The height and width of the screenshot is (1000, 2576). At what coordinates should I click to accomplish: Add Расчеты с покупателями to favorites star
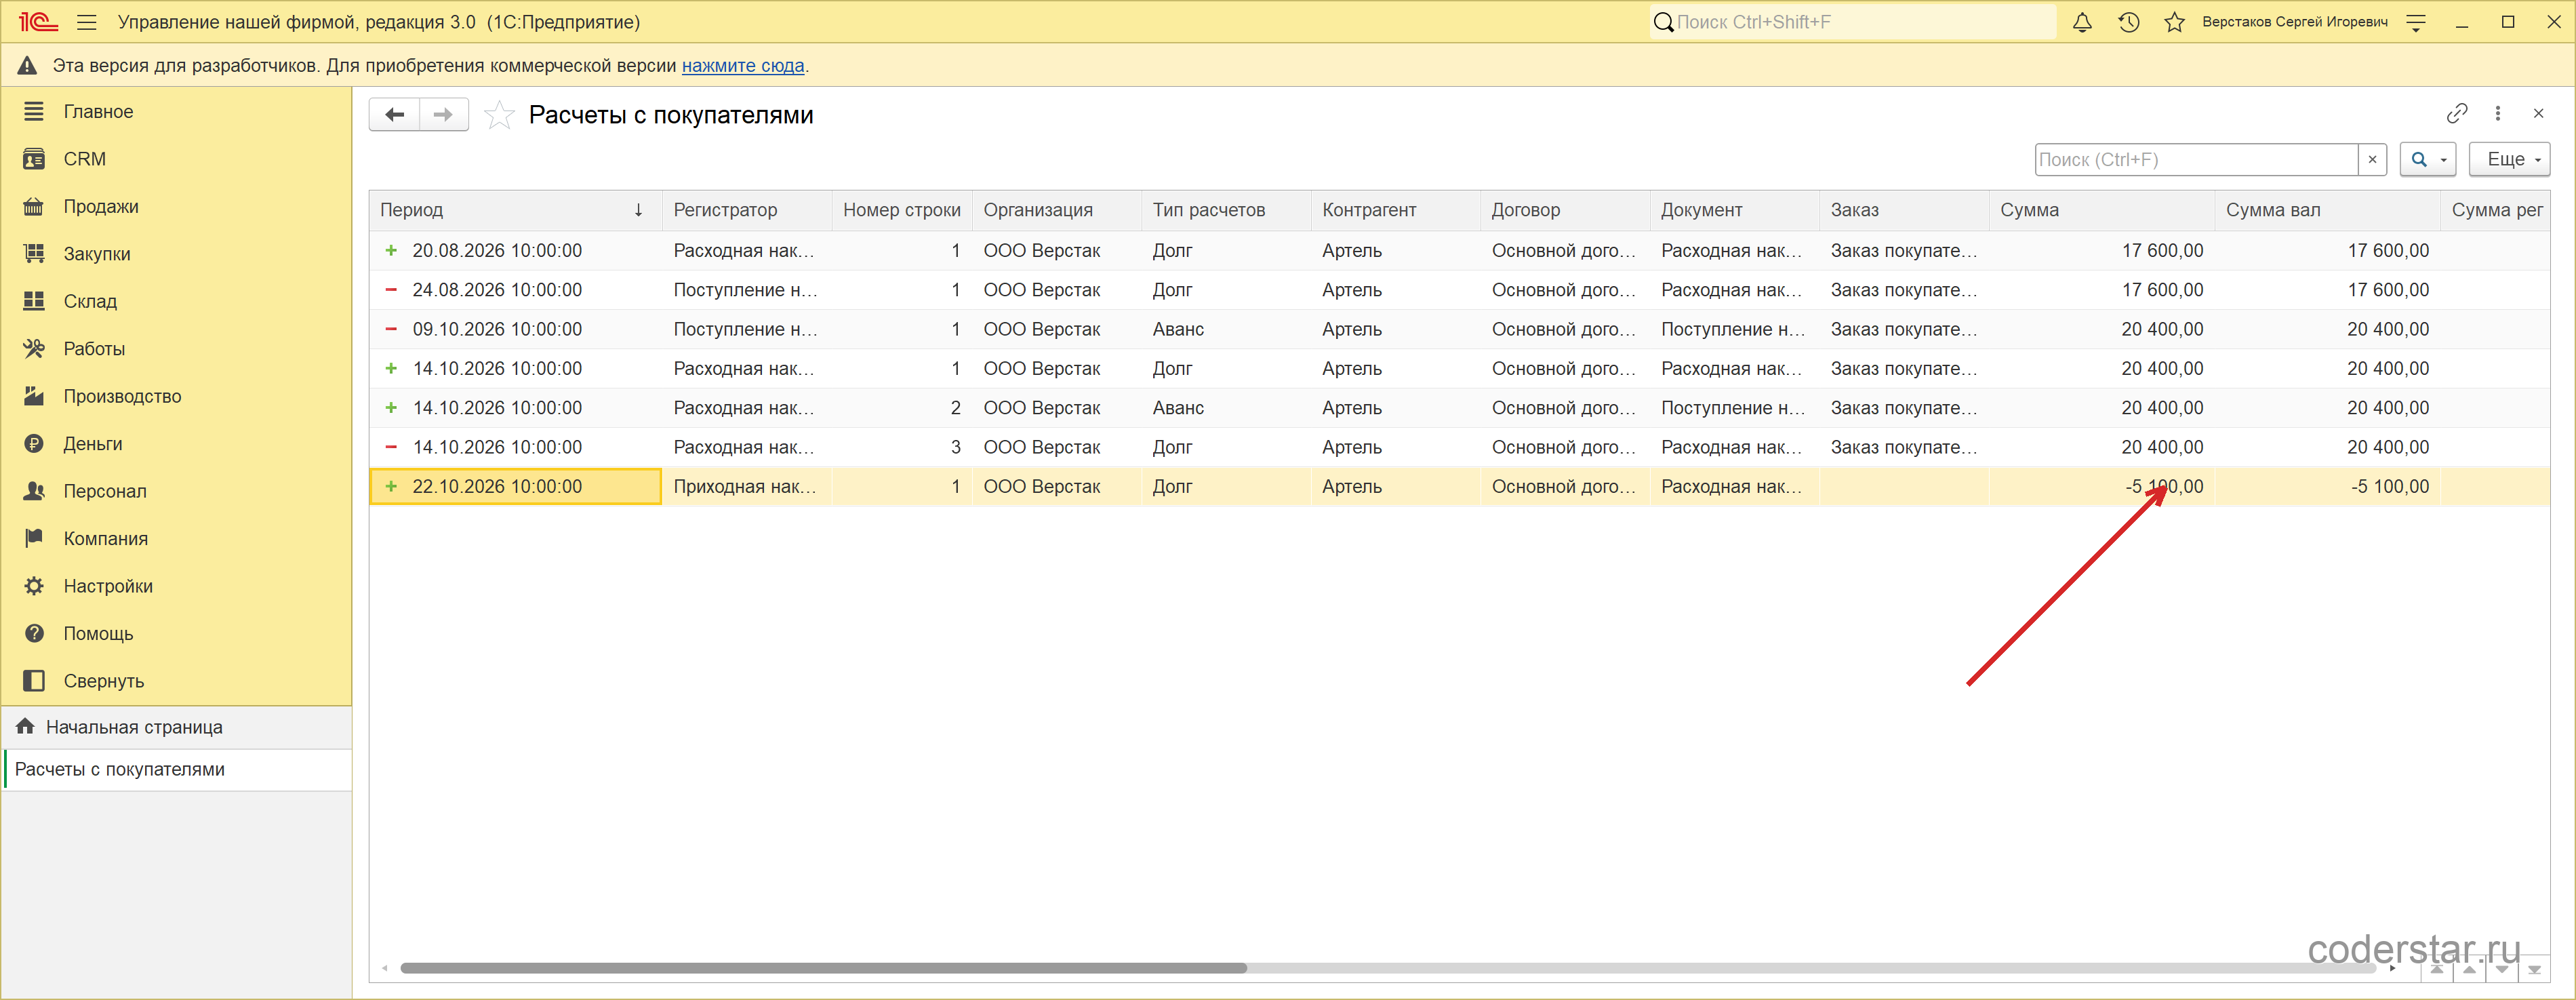tap(499, 115)
